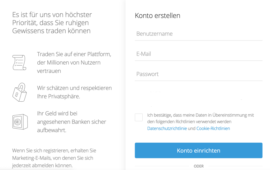
Task: Click the ODER divider label
Action: (x=199, y=166)
